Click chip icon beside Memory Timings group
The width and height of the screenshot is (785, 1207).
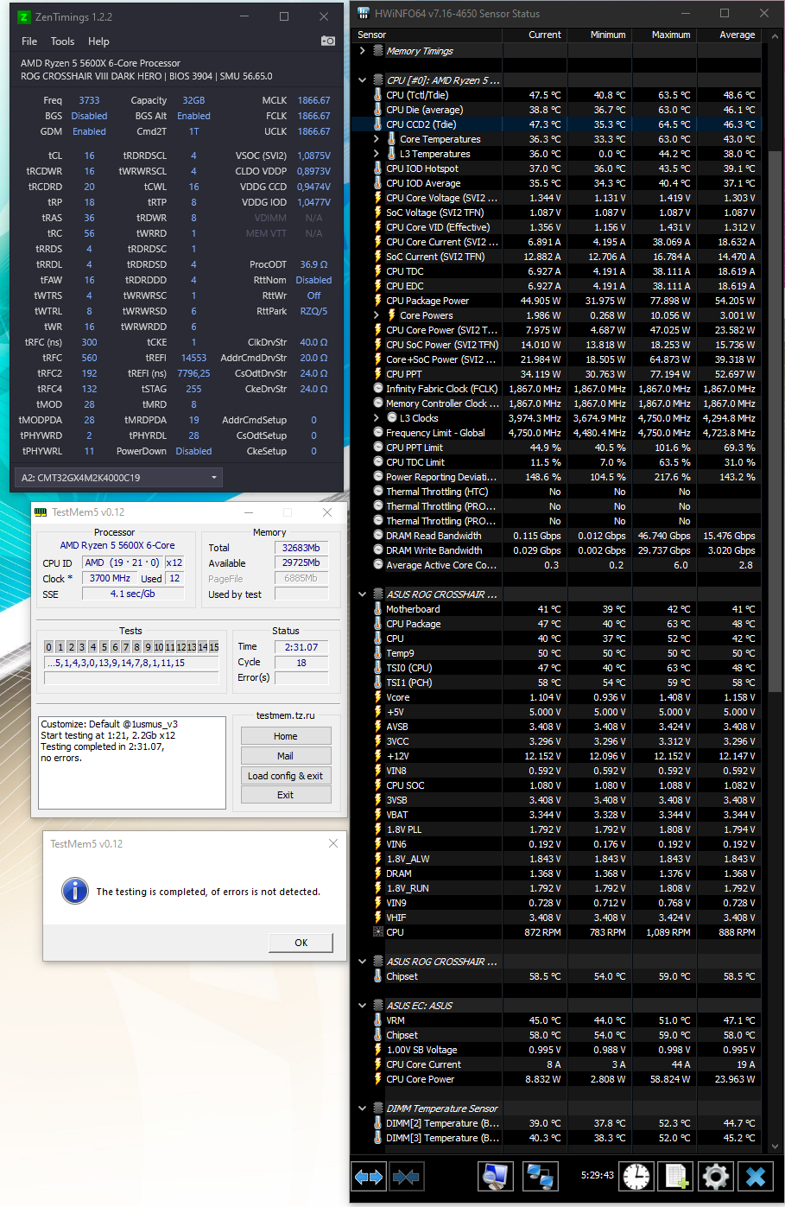click(377, 51)
